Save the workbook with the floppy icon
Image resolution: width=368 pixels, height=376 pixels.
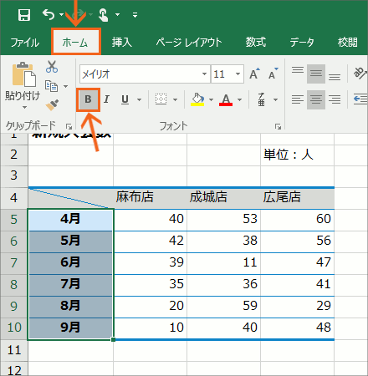[24, 15]
